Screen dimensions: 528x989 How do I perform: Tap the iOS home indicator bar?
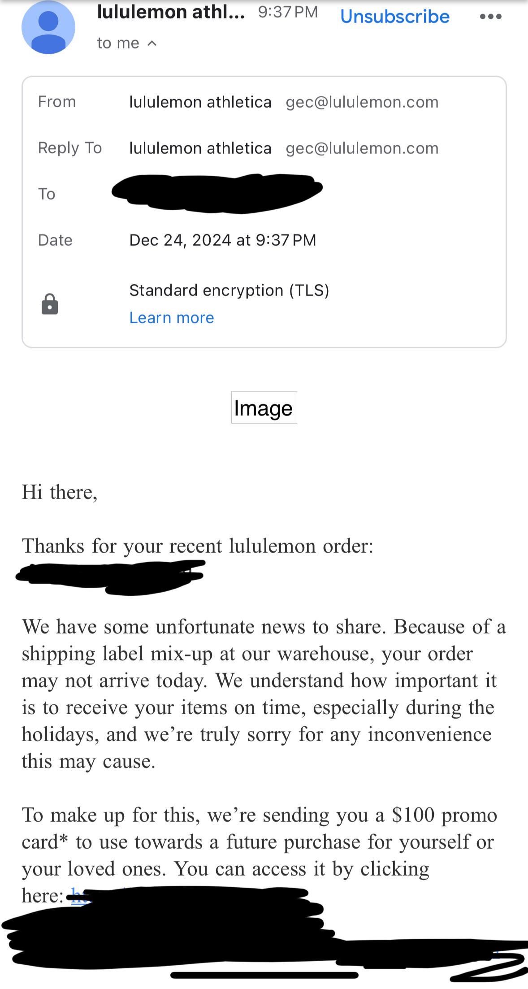pyautogui.click(x=264, y=975)
